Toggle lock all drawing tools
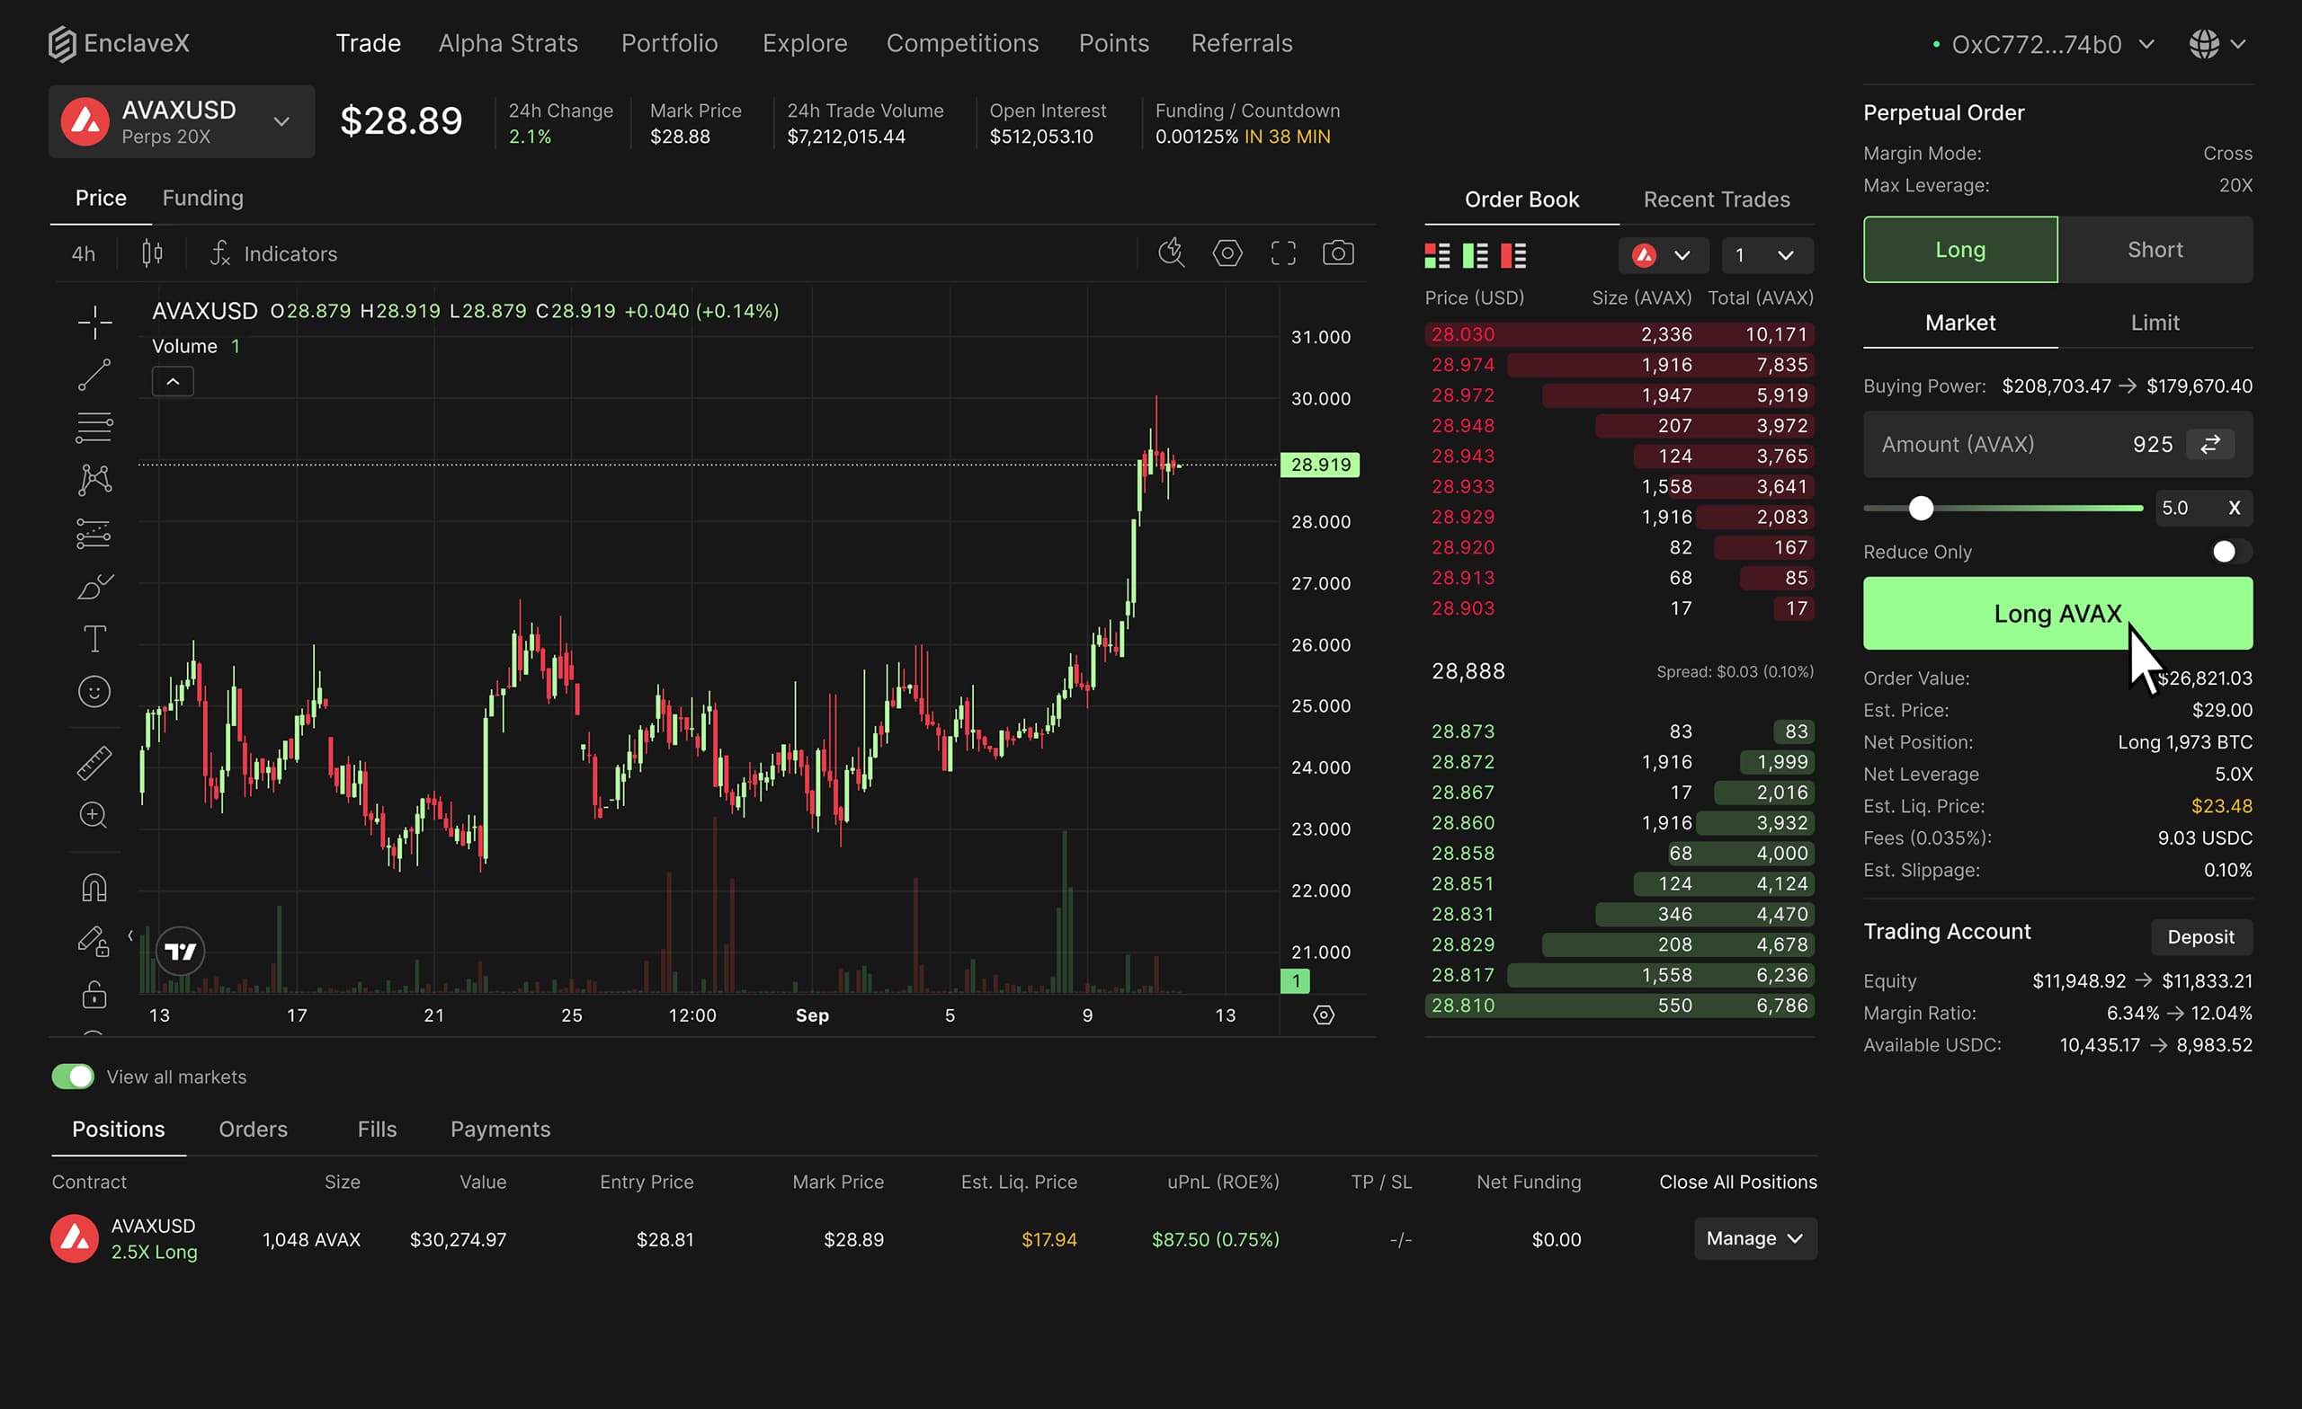Screen dimensions: 2302x1409 tap(94, 994)
